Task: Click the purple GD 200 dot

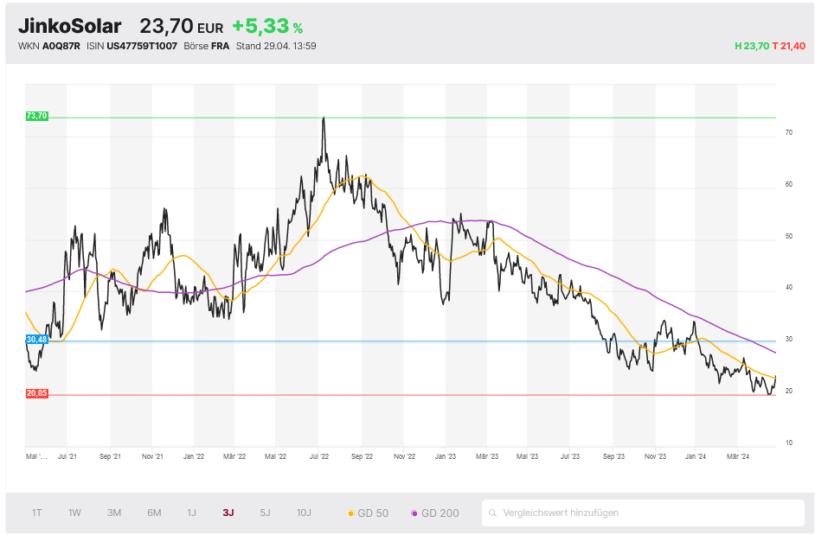Action: [x=414, y=513]
